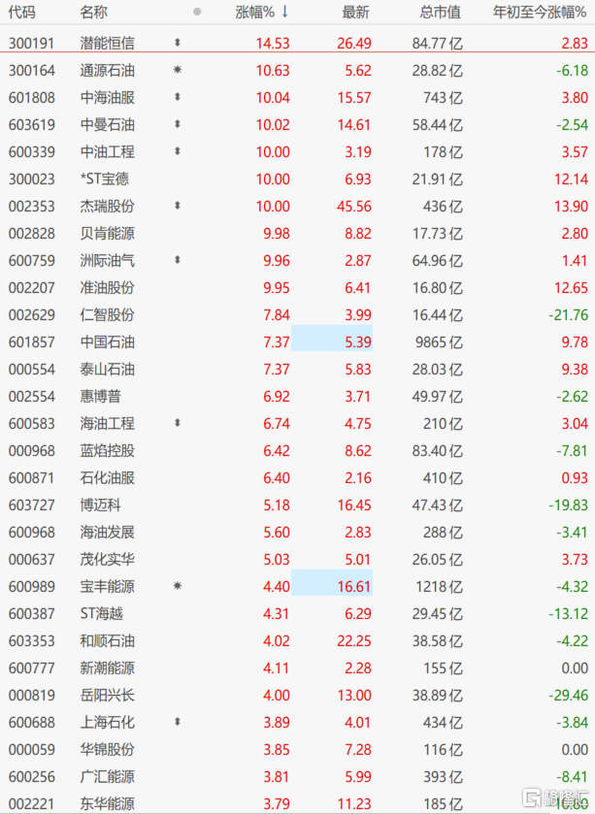Click market cap 9865亿 of 中国石油

click(439, 342)
